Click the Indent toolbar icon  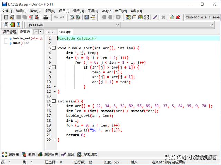click(x=104, y=17)
